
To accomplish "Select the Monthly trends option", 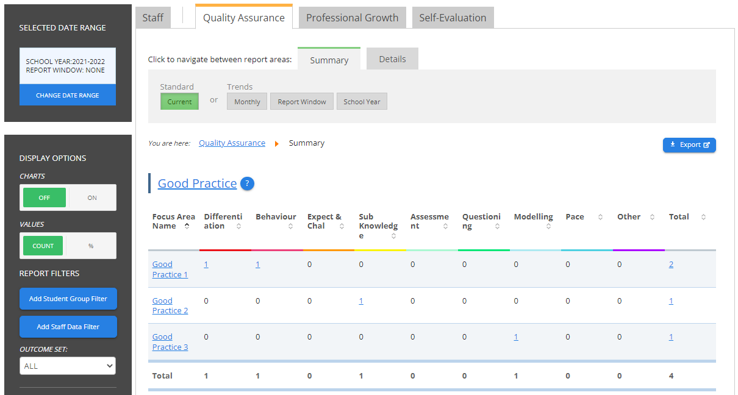I will (247, 102).
